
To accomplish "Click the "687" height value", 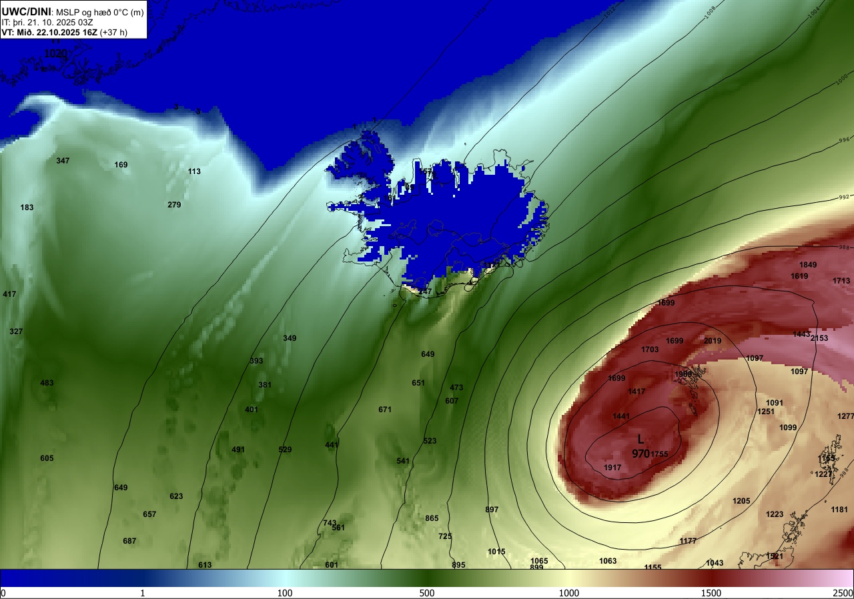I will tap(129, 541).
